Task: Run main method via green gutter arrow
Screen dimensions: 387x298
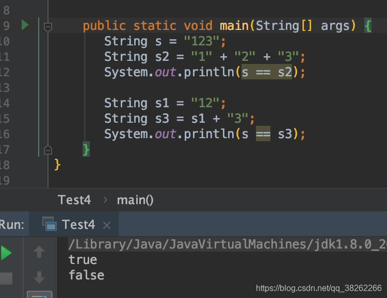Action: pos(25,25)
